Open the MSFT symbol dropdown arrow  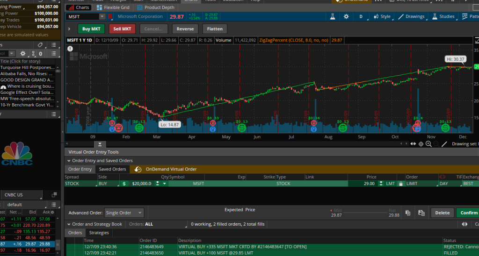pos(102,16)
